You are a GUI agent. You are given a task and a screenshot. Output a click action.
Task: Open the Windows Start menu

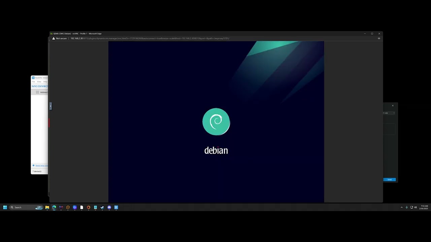click(x=5, y=207)
